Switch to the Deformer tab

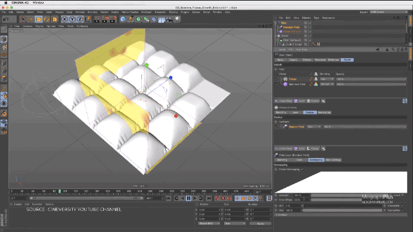pos(334,60)
